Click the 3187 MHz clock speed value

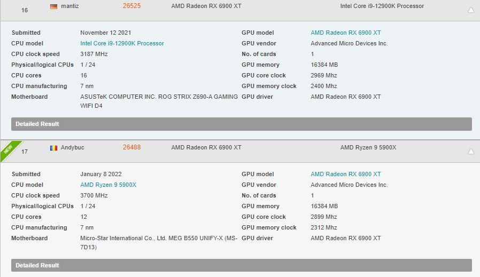click(x=94, y=54)
